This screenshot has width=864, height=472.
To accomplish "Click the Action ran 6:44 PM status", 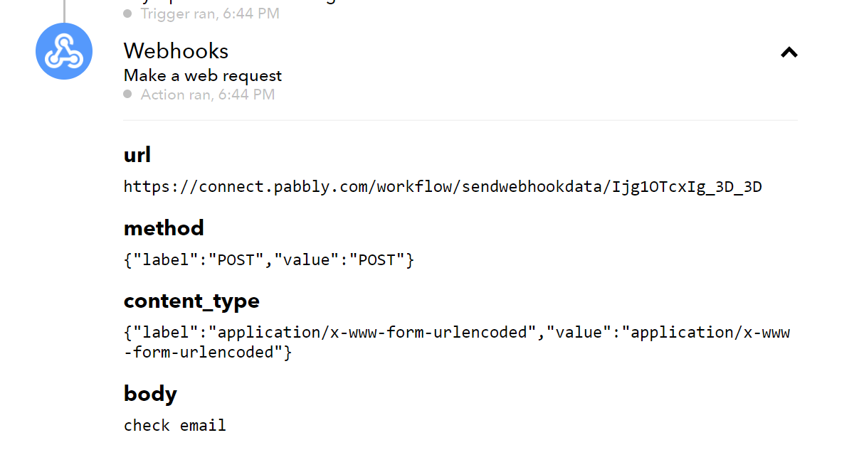I will coord(208,95).
